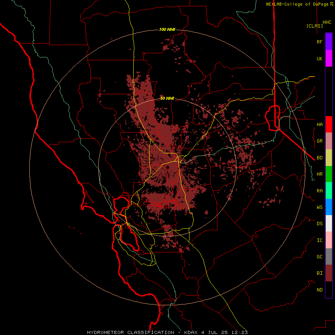Click the 100 NMI range ring label
The width and height of the screenshot is (335, 335).
(167, 29)
